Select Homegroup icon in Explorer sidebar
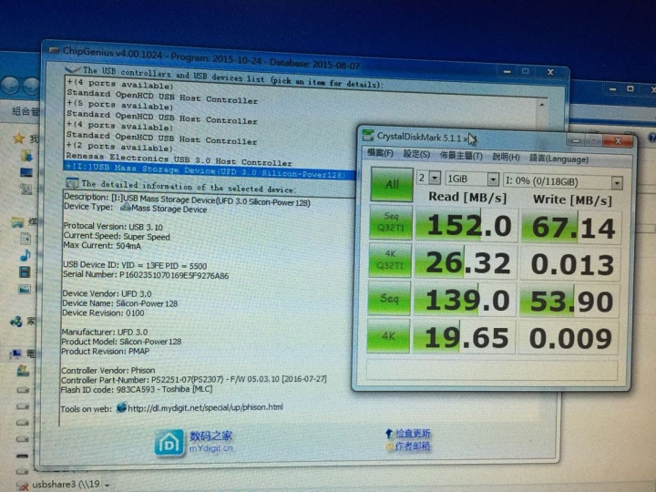This screenshot has width=656, height=492. (x=16, y=322)
